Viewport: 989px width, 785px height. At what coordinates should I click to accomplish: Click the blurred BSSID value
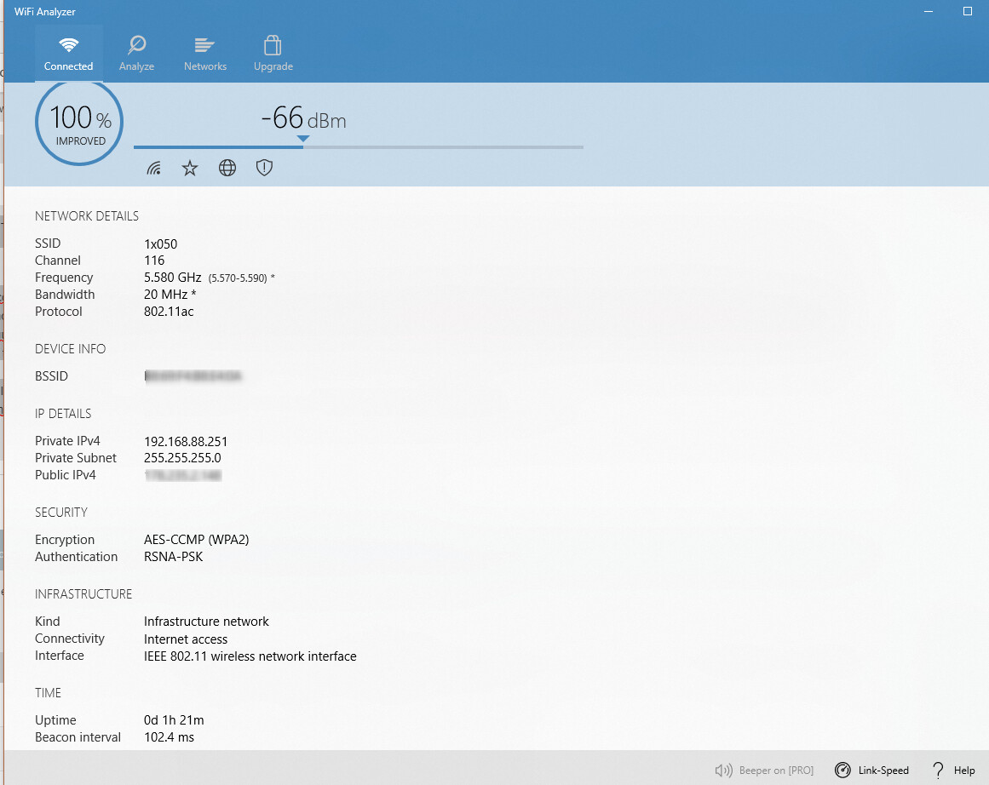coord(193,376)
